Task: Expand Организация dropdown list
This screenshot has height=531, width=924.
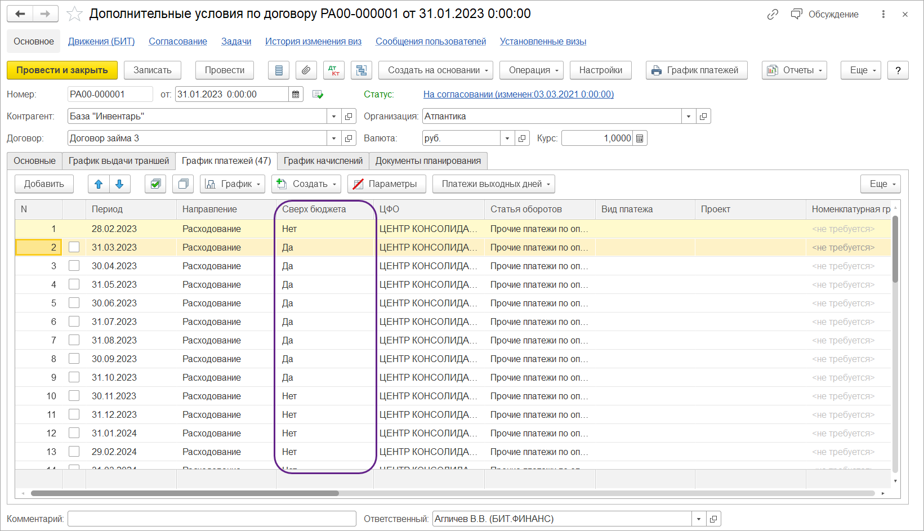Action: (x=689, y=117)
